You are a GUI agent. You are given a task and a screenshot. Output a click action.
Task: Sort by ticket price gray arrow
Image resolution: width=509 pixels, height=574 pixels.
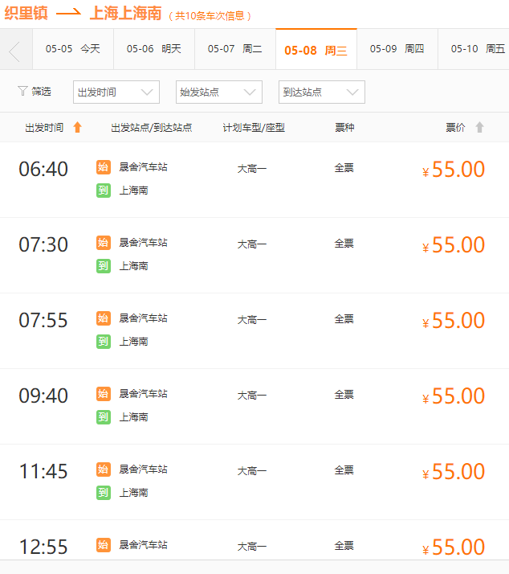[479, 127]
